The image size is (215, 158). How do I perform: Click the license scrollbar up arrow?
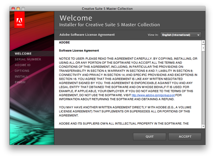coord(203,42)
